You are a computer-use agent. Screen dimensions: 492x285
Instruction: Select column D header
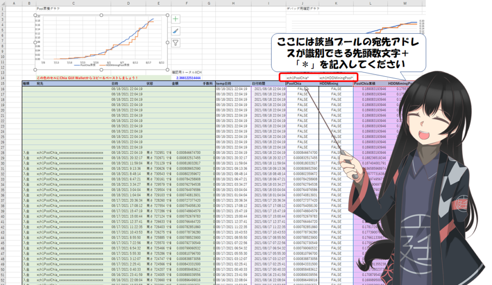pyautogui.click(x=128, y=3)
